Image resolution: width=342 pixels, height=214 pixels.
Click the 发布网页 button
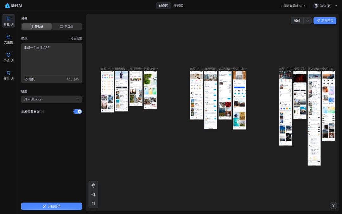[x=325, y=21]
